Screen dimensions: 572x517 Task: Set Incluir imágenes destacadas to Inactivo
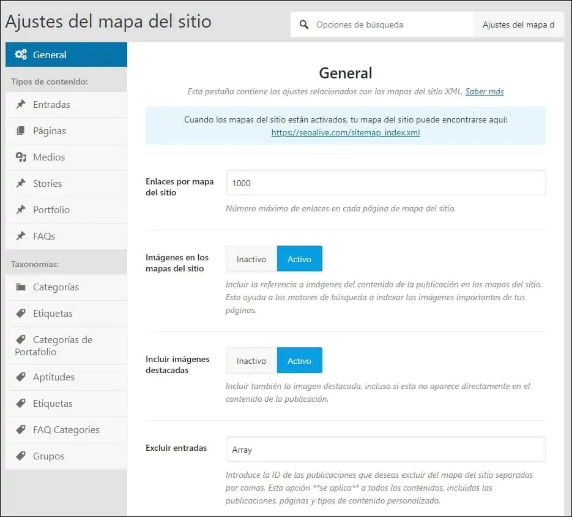[251, 361]
